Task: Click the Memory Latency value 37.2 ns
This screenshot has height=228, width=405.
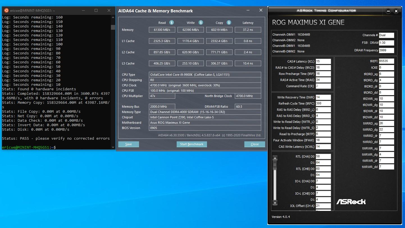Action: pyautogui.click(x=248, y=30)
